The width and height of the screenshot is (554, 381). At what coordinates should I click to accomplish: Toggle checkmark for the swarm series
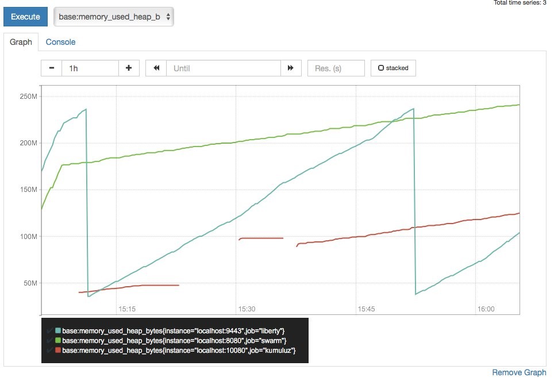point(50,340)
